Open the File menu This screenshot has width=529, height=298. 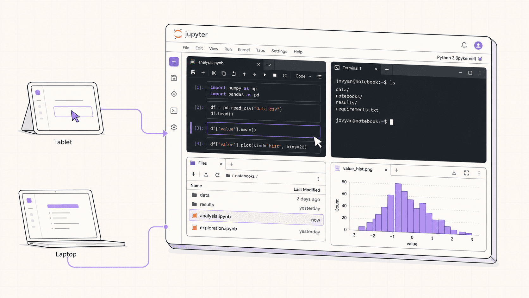pyautogui.click(x=186, y=48)
